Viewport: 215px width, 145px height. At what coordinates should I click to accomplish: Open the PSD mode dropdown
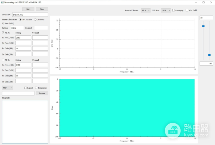click(x=8, y=87)
